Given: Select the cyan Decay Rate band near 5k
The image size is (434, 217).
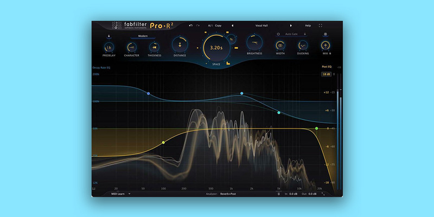Looking at the screenshot, I should pos(279,113).
